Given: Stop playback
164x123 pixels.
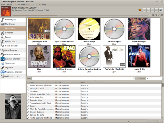Looking at the screenshot, I should [x=148, y=10].
